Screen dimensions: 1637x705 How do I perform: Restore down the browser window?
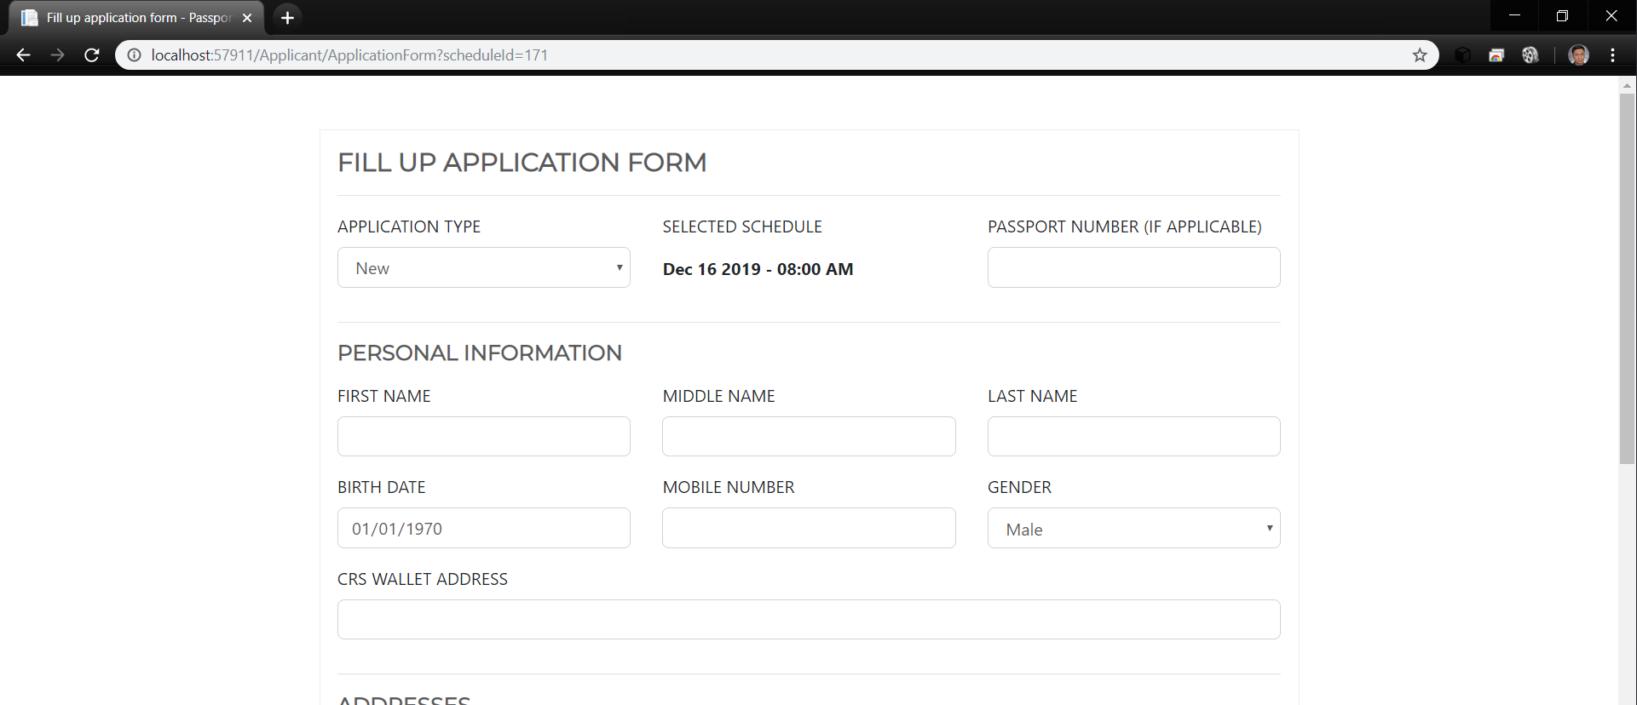coord(1562,16)
